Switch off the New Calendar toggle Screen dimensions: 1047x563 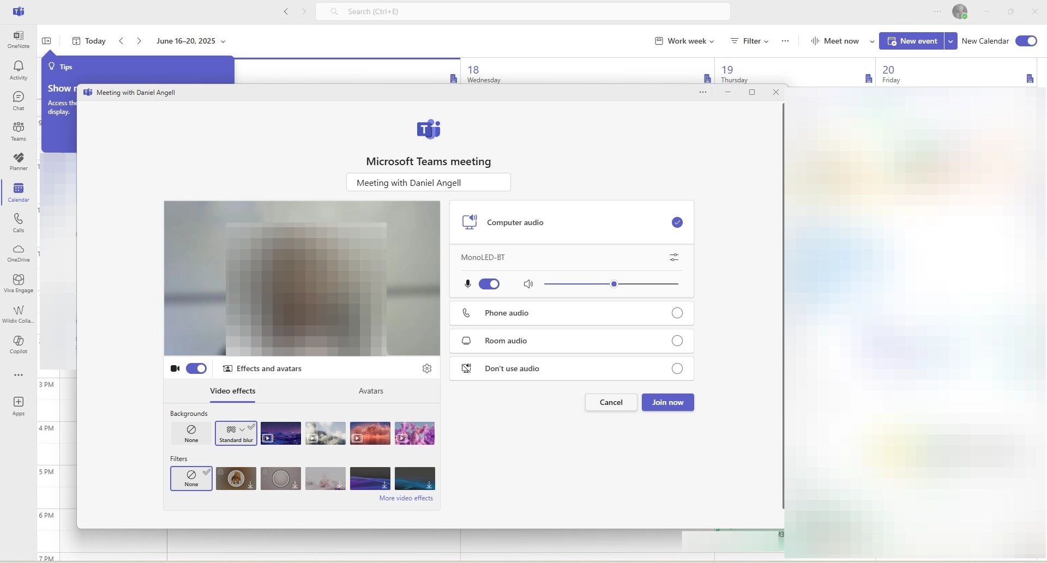pos(1026,41)
